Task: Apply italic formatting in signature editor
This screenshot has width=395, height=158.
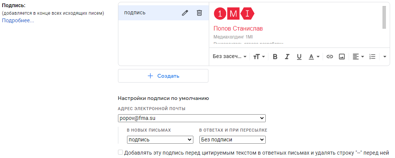Action: [287, 57]
